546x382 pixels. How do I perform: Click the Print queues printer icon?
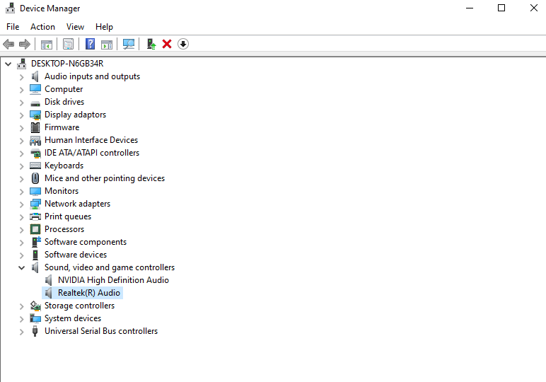coord(35,216)
